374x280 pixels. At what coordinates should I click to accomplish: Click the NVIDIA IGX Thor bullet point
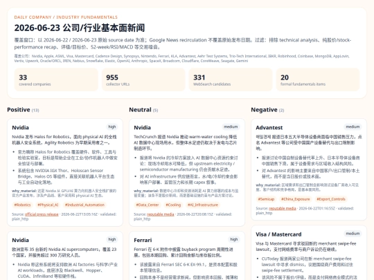(x=66, y=176)
